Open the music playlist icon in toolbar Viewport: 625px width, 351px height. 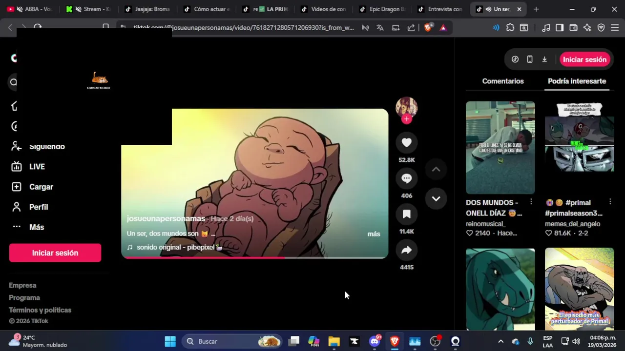546,28
